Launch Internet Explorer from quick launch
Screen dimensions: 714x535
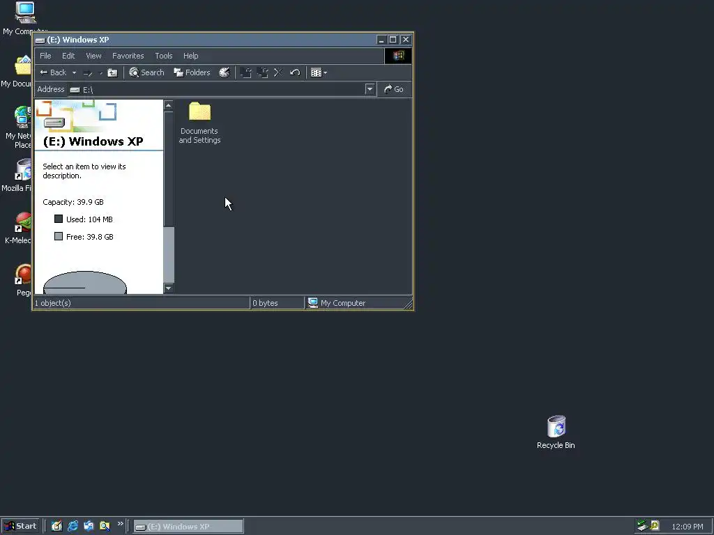(x=73, y=526)
